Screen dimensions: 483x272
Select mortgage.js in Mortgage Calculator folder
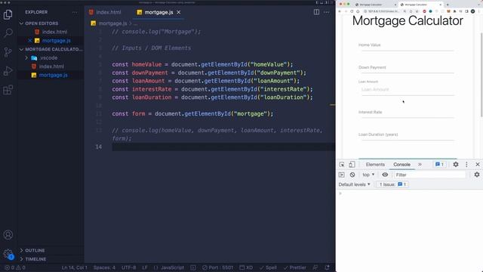coord(53,75)
